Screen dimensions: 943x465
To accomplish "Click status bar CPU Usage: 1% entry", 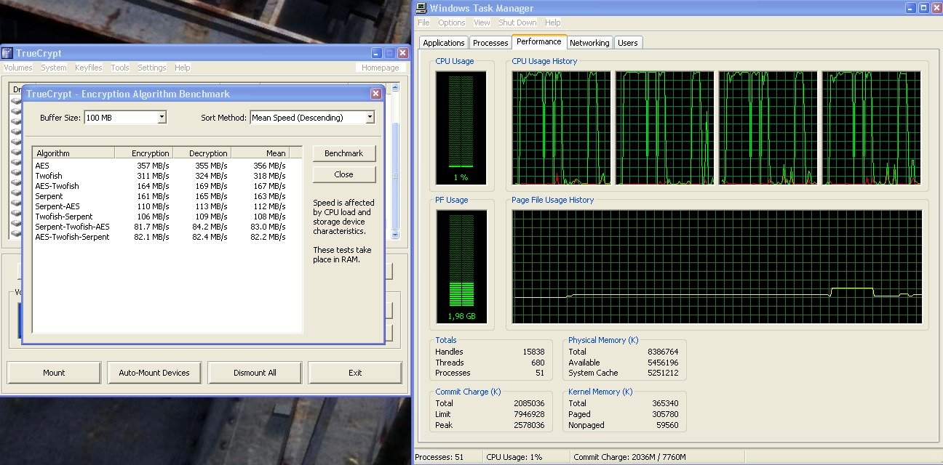I will [525, 457].
